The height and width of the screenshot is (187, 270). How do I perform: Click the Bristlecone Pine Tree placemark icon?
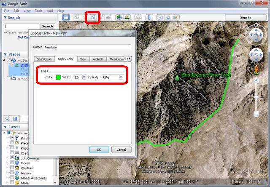pos(177,77)
